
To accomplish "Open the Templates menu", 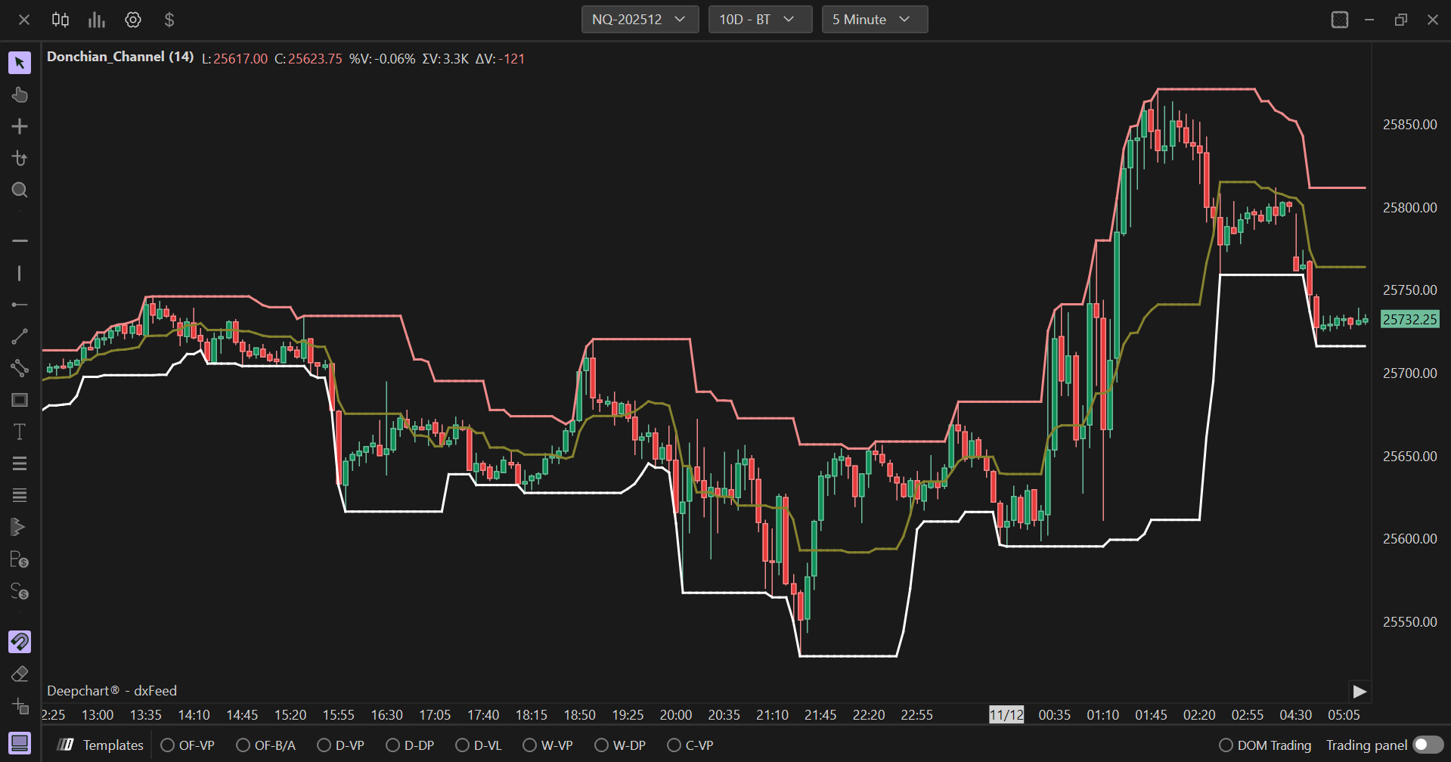I will (101, 745).
